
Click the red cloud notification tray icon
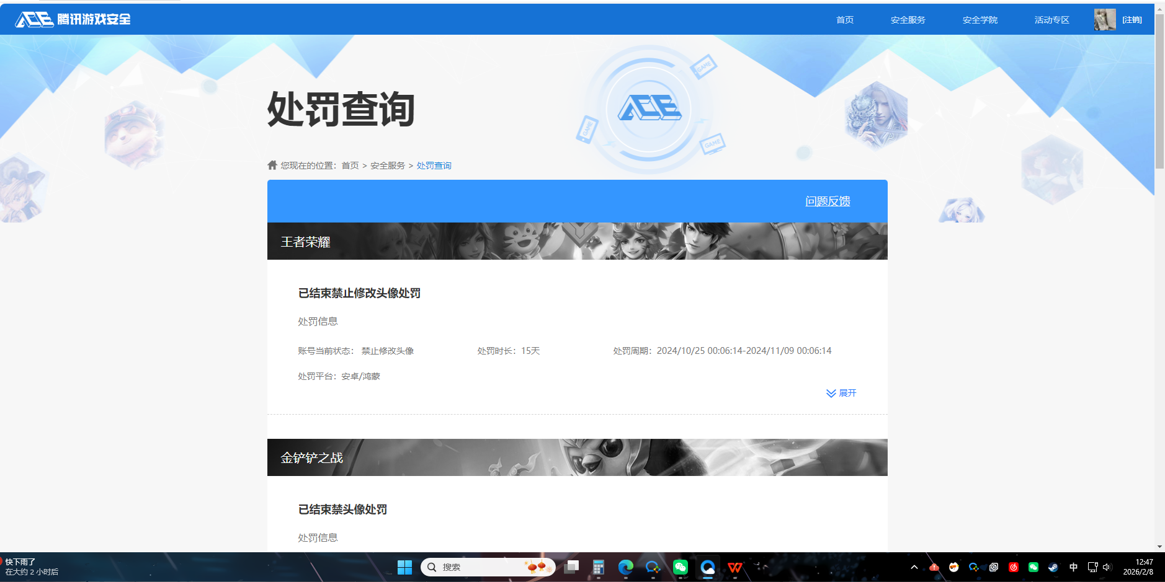pyautogui.click(x=934, y=568)
